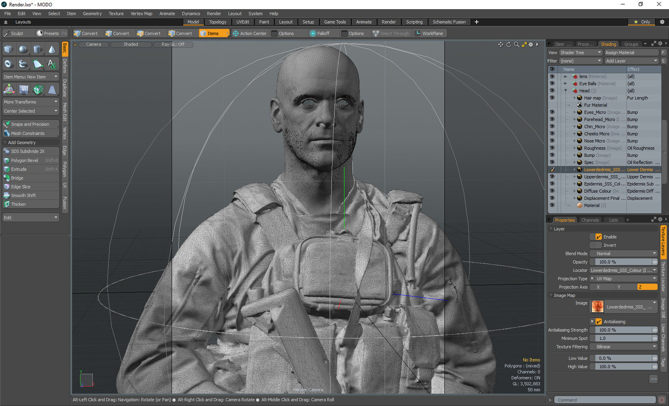Open the Add Layer dropdown
Screen dimensions: 669x406
631,61
